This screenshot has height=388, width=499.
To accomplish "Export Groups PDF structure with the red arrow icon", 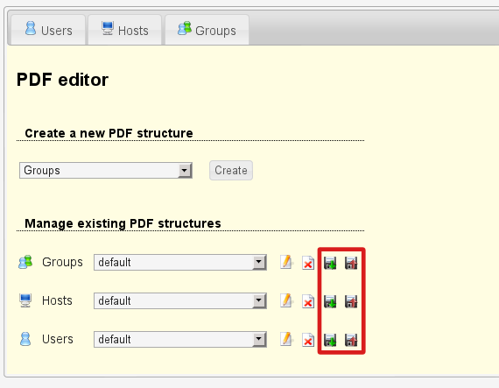I will click(351, 264).
